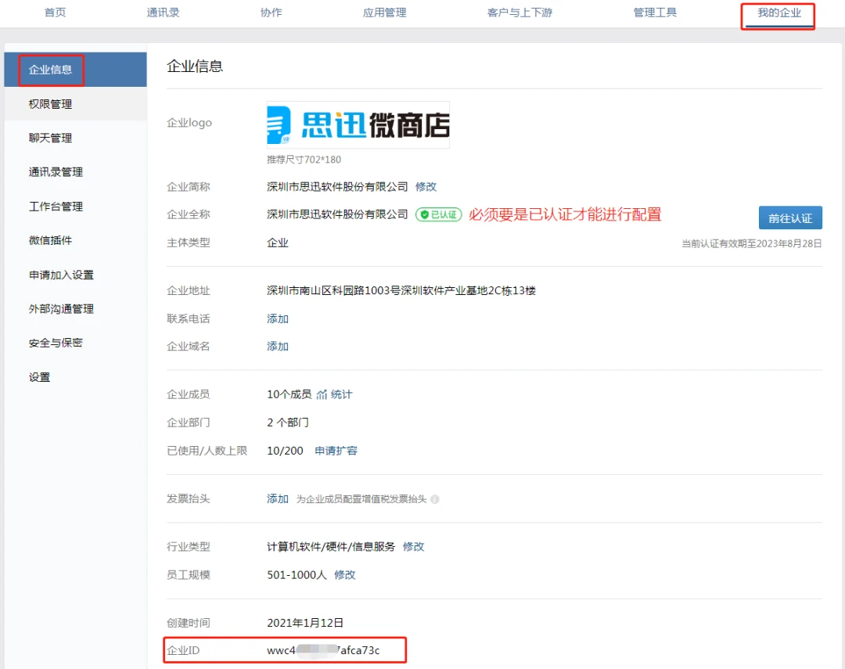Click the 10个成员 text
This screenshot has height=669, width=845.
(289, 394)
